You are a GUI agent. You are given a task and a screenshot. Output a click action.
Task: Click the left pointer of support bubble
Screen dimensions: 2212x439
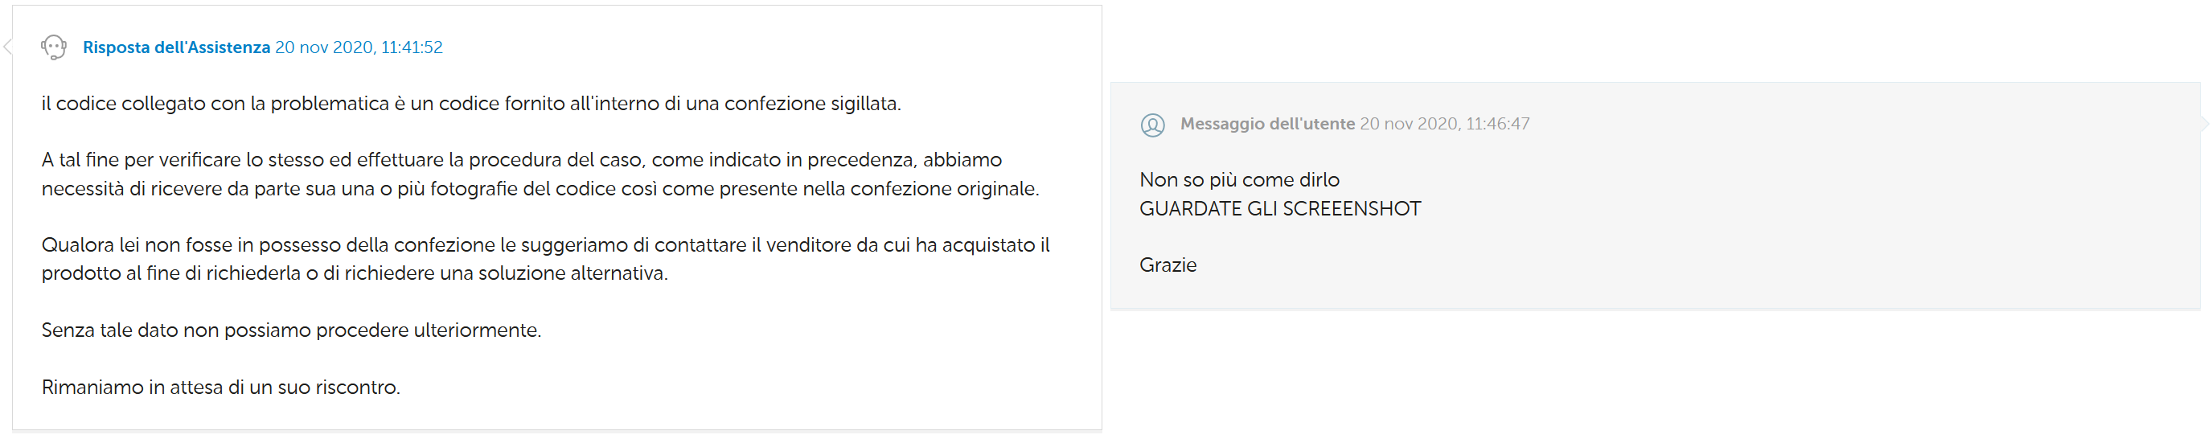[x=8, y=47]
